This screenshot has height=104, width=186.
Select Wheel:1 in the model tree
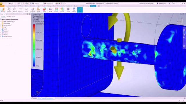6,35
